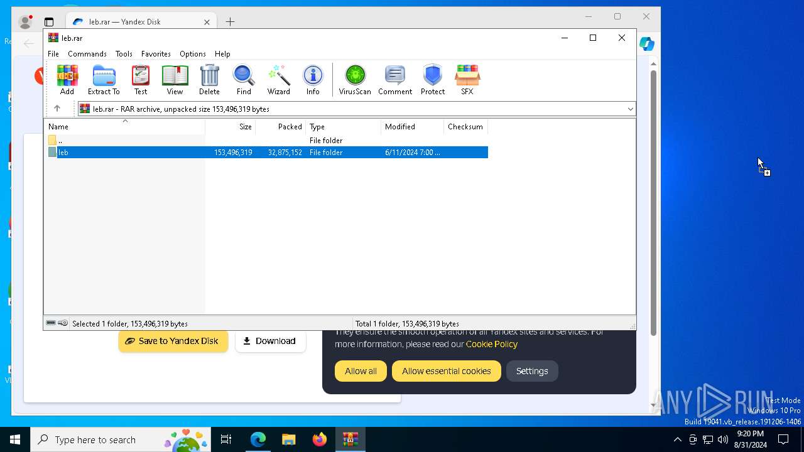
Task: Open the File menu
Action: click(x=53, y=54)
